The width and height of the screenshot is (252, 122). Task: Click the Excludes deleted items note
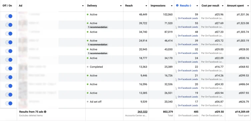(31, 115)
